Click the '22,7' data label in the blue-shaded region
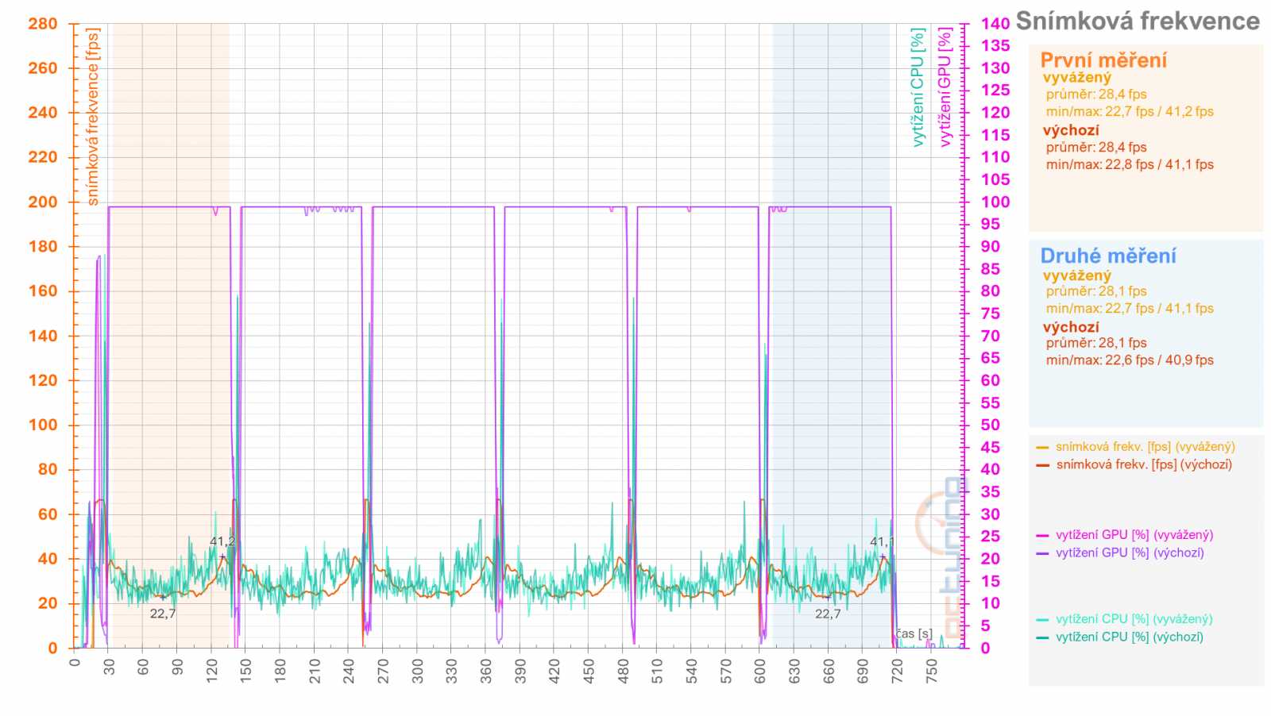 pos(828,614)
